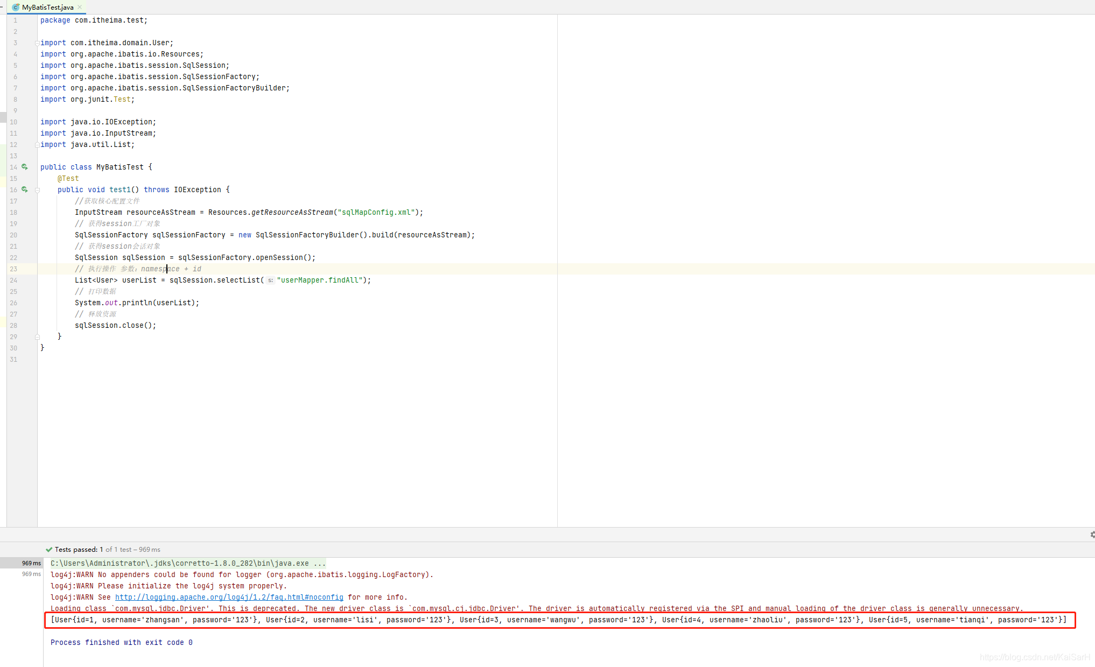Click the User{id=1, username='zhangsan'} output
The image size is (1095, 667).
click(156, 620)
